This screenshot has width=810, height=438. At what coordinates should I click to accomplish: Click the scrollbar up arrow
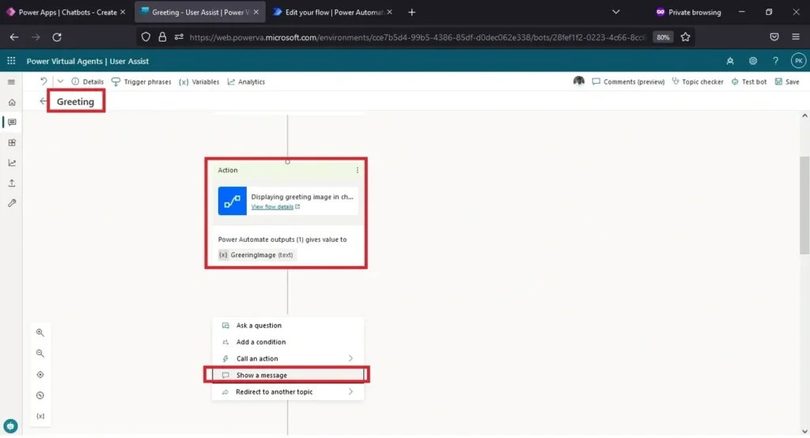point(804,115)
